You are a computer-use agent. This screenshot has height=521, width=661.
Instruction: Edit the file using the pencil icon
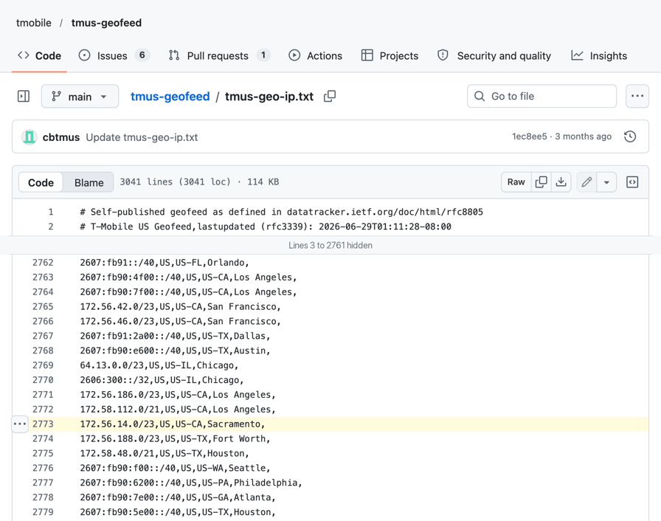click(586, 182)
